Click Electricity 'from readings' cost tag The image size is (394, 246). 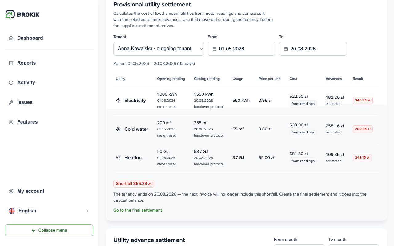click(303, 104)
